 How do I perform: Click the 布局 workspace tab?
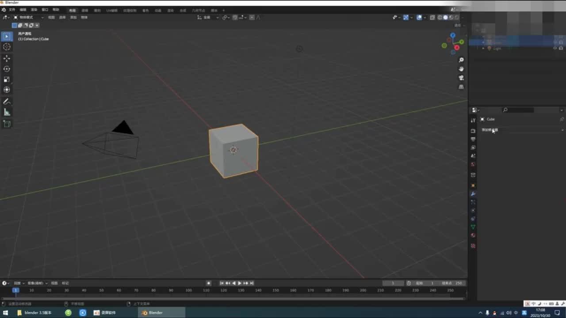tap(73, 10)
